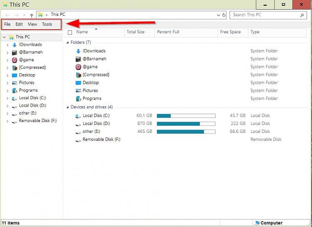Refresh the This PC view
The height and width of the screenshot is (227, 312).
224,15
